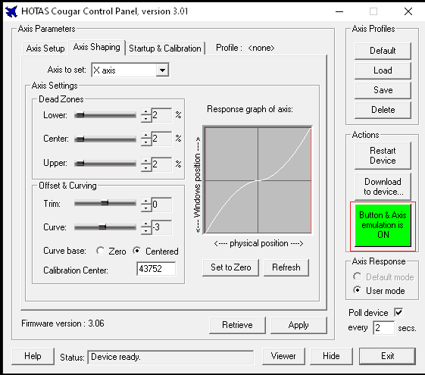
Task: Click the Trim slider thumb
Action: pyautogui.click(x=105, y=203)
